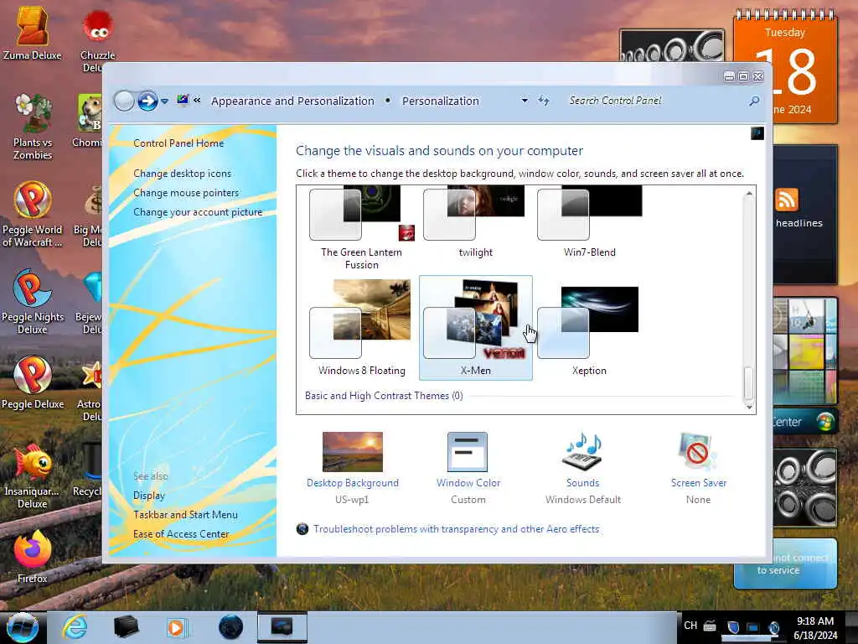This screenshot has height=644, width=858.
Task: Click the security shield tray icon
Action: (x=733, y=626)
